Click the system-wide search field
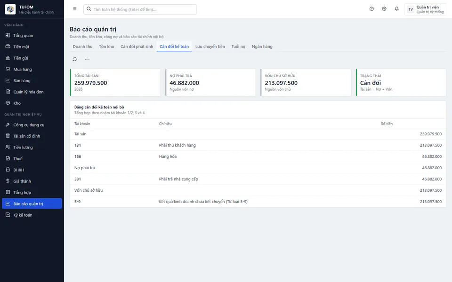 140,9
